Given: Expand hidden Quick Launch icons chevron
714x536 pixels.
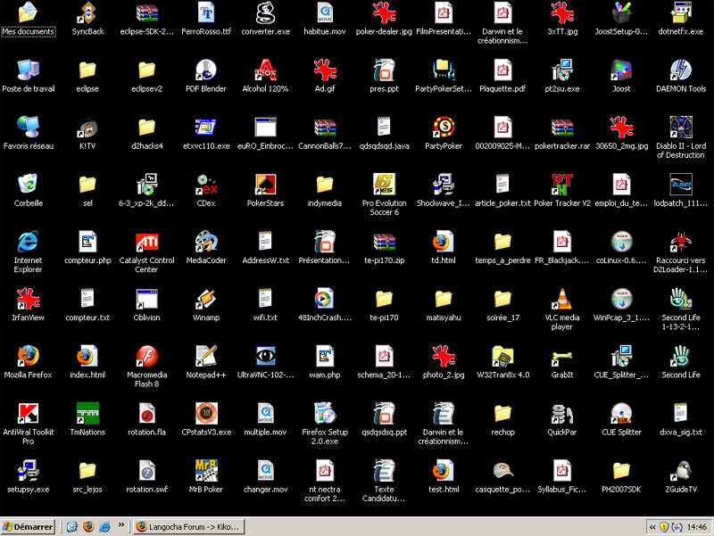Looking at the screenshot, I should tap(120, 526).
